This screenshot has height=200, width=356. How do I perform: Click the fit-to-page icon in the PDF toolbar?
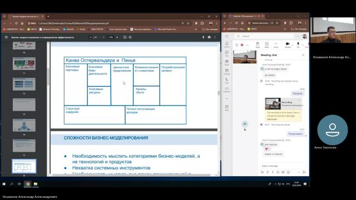(x=125, y=37)
